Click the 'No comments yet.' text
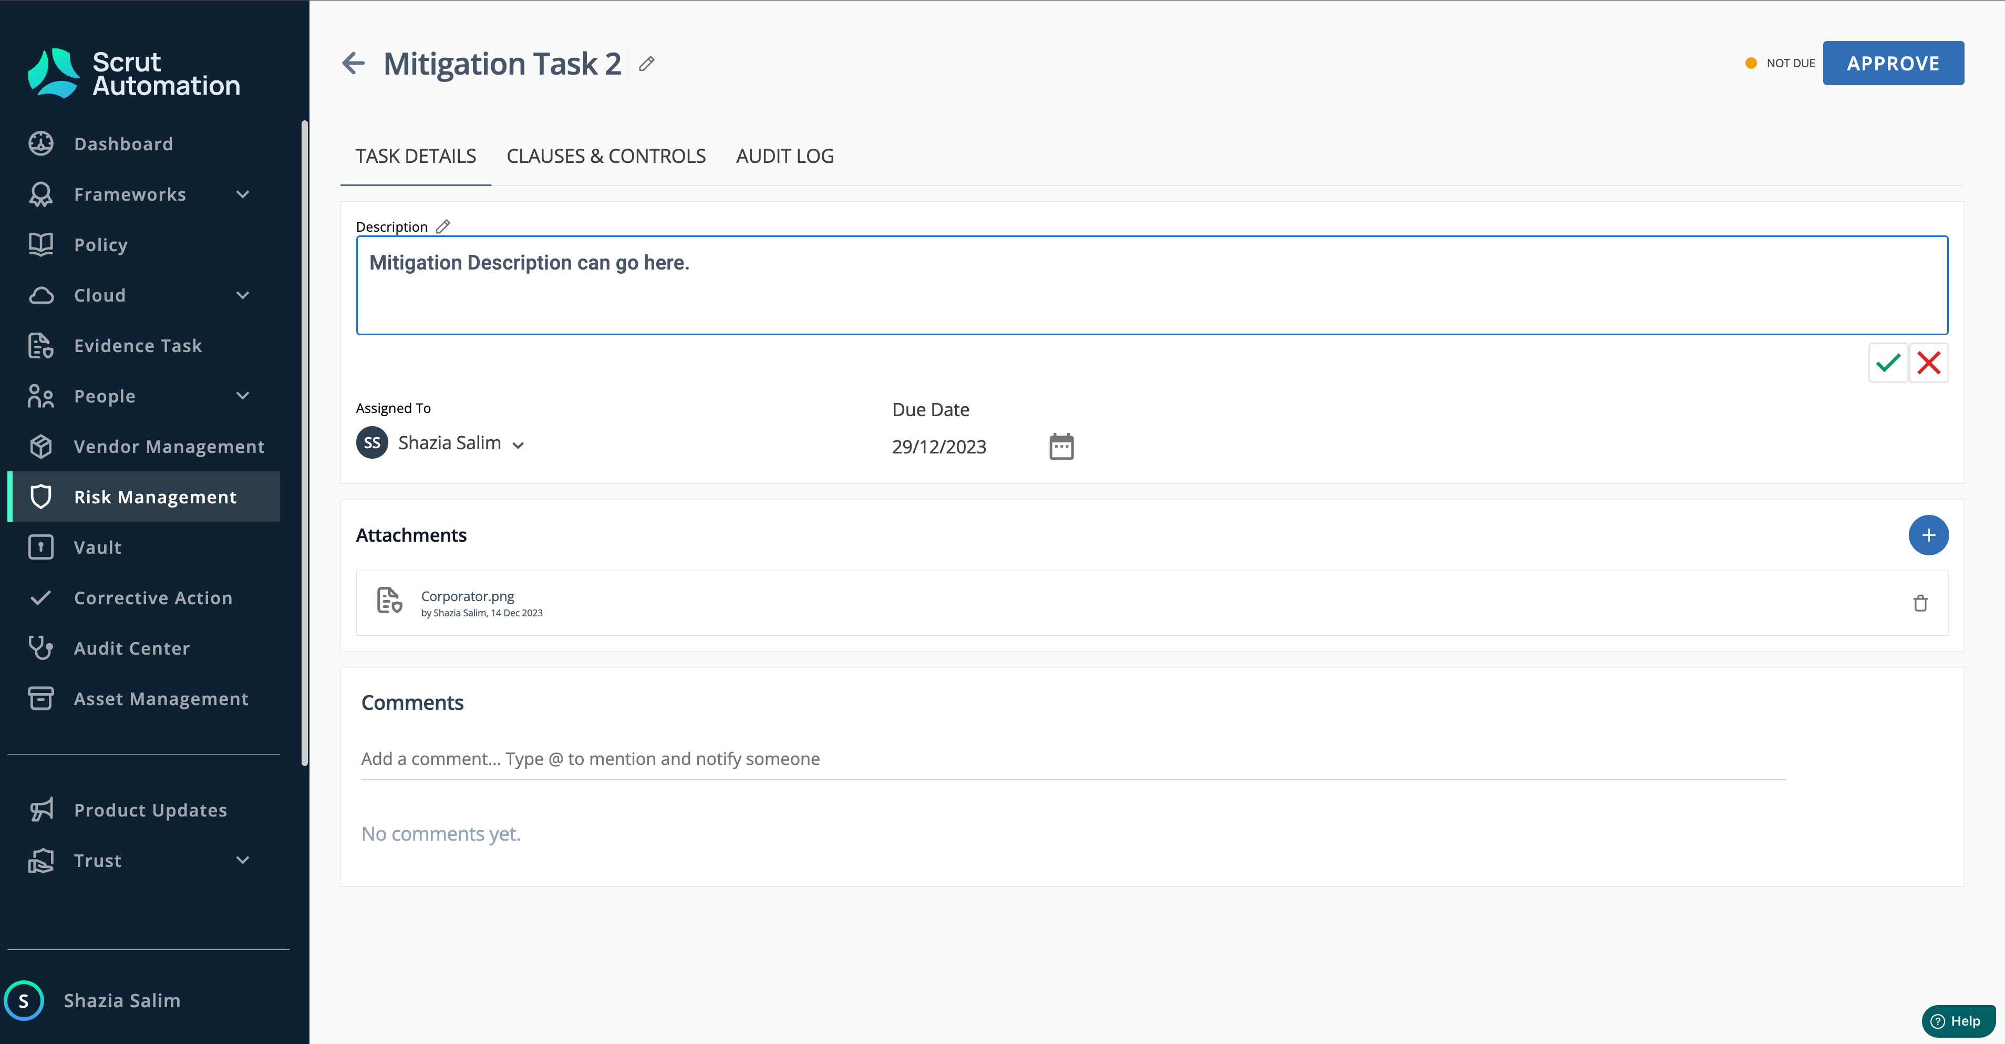The image size is (2005, 1044). (x=440, y=834)
